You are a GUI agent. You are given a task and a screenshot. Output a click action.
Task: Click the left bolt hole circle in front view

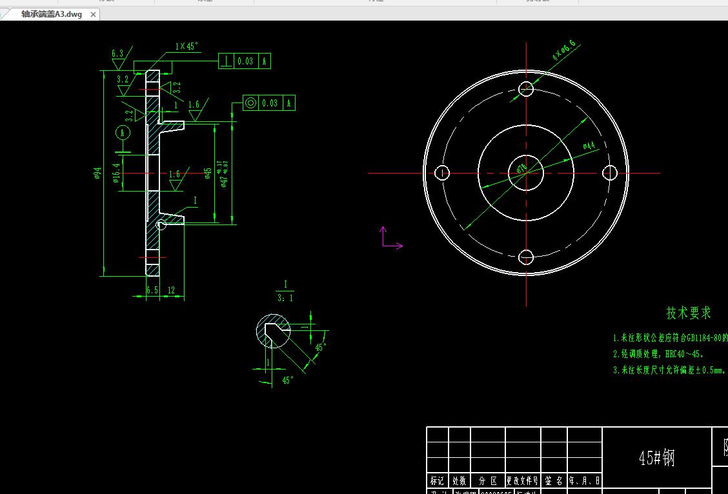(x=442, y=173)
